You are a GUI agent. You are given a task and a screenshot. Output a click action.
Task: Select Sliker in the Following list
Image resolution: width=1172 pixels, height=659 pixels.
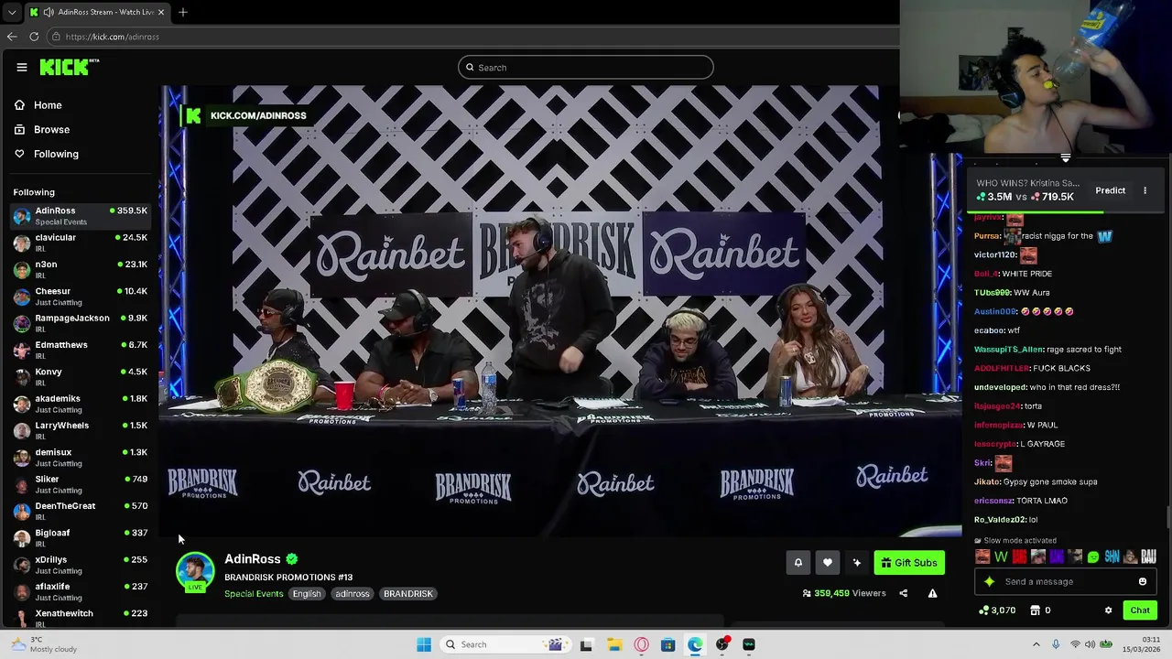(x=81, y=484)
